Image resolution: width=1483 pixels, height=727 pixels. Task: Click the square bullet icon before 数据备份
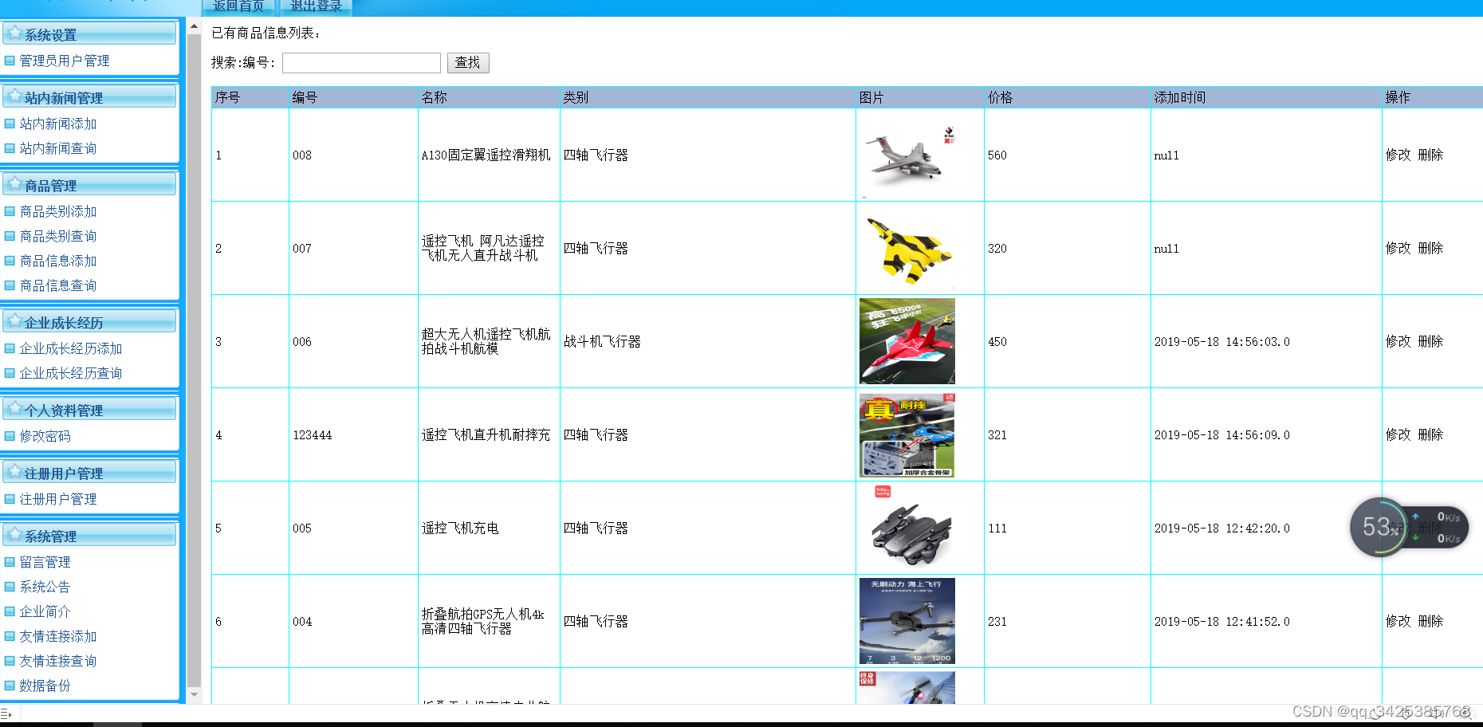pyautogui.click(x=10, y=686)
